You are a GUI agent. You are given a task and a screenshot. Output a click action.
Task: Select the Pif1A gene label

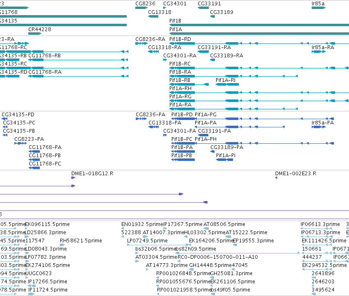click(176, 29)
